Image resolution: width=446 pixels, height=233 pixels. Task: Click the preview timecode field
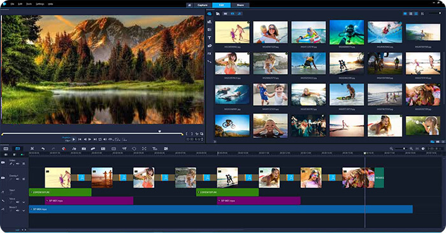pyautogui.click(x=194, y=139)
